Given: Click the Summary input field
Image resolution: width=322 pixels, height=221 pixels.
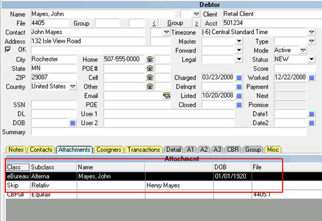Looking at the screenshot, I should [x=169, y=132].
